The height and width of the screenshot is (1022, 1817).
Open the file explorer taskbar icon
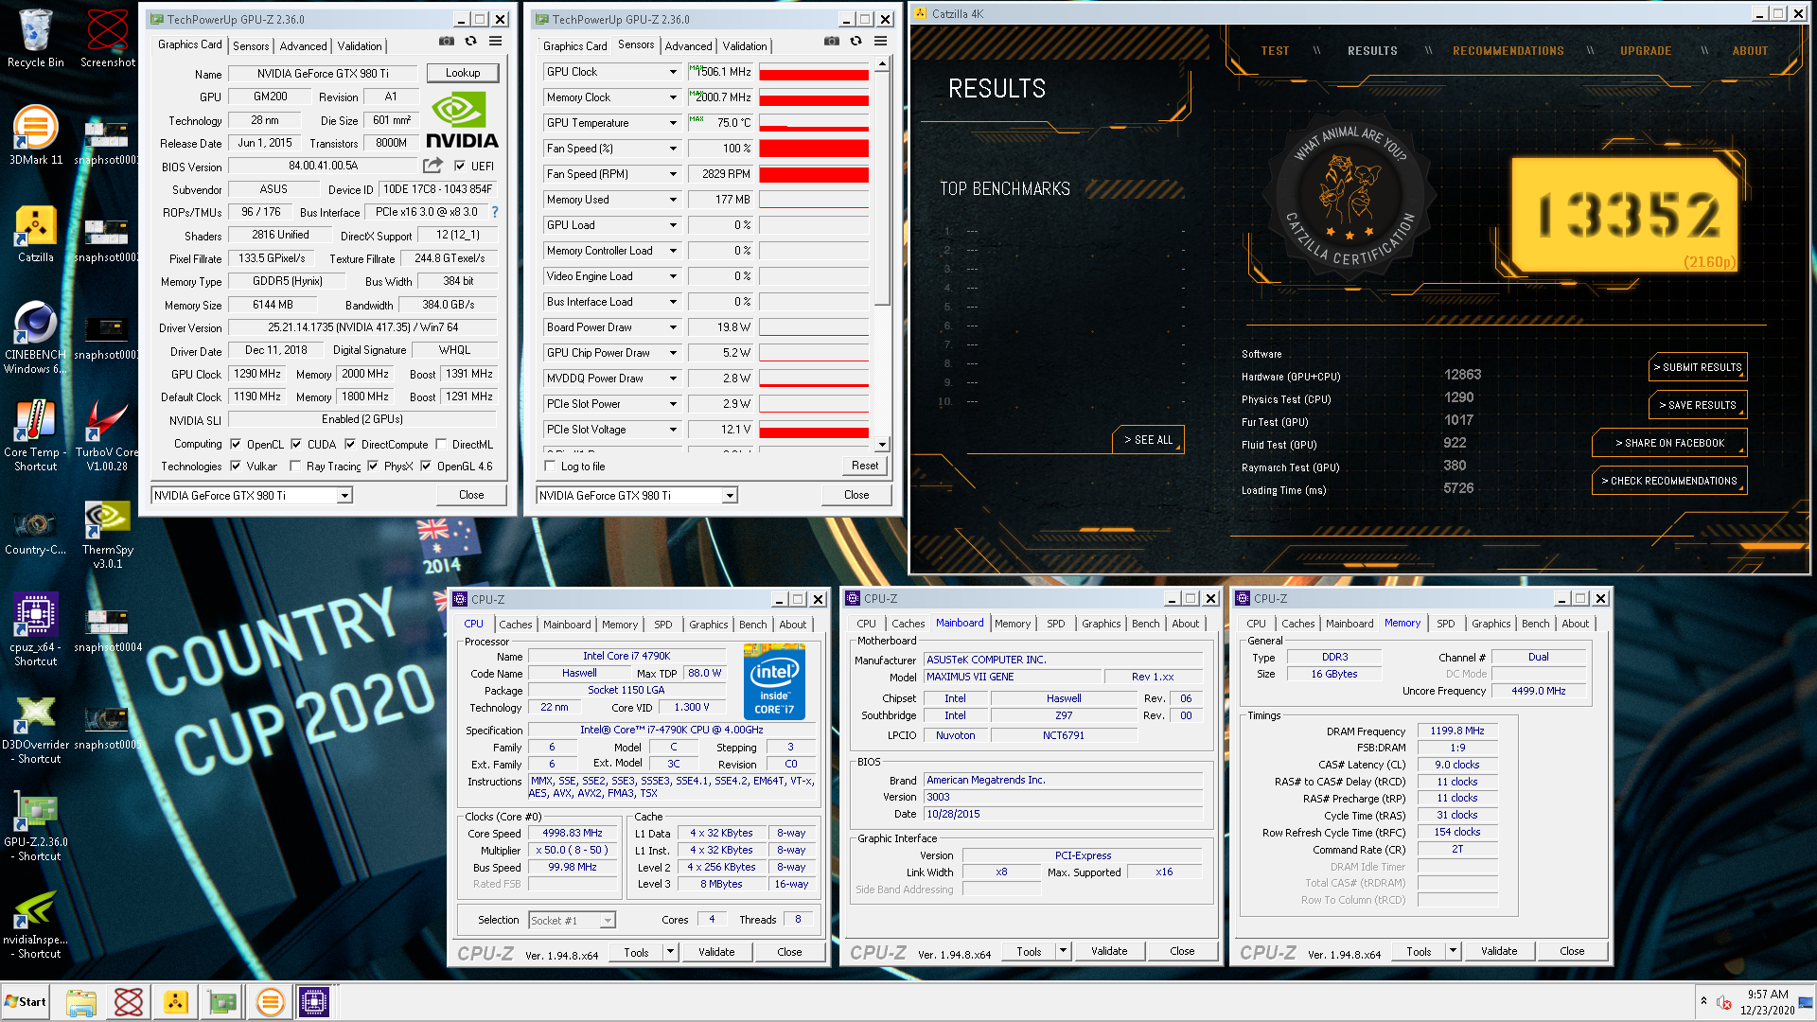pyautogui.click(x=80, y=1001)
